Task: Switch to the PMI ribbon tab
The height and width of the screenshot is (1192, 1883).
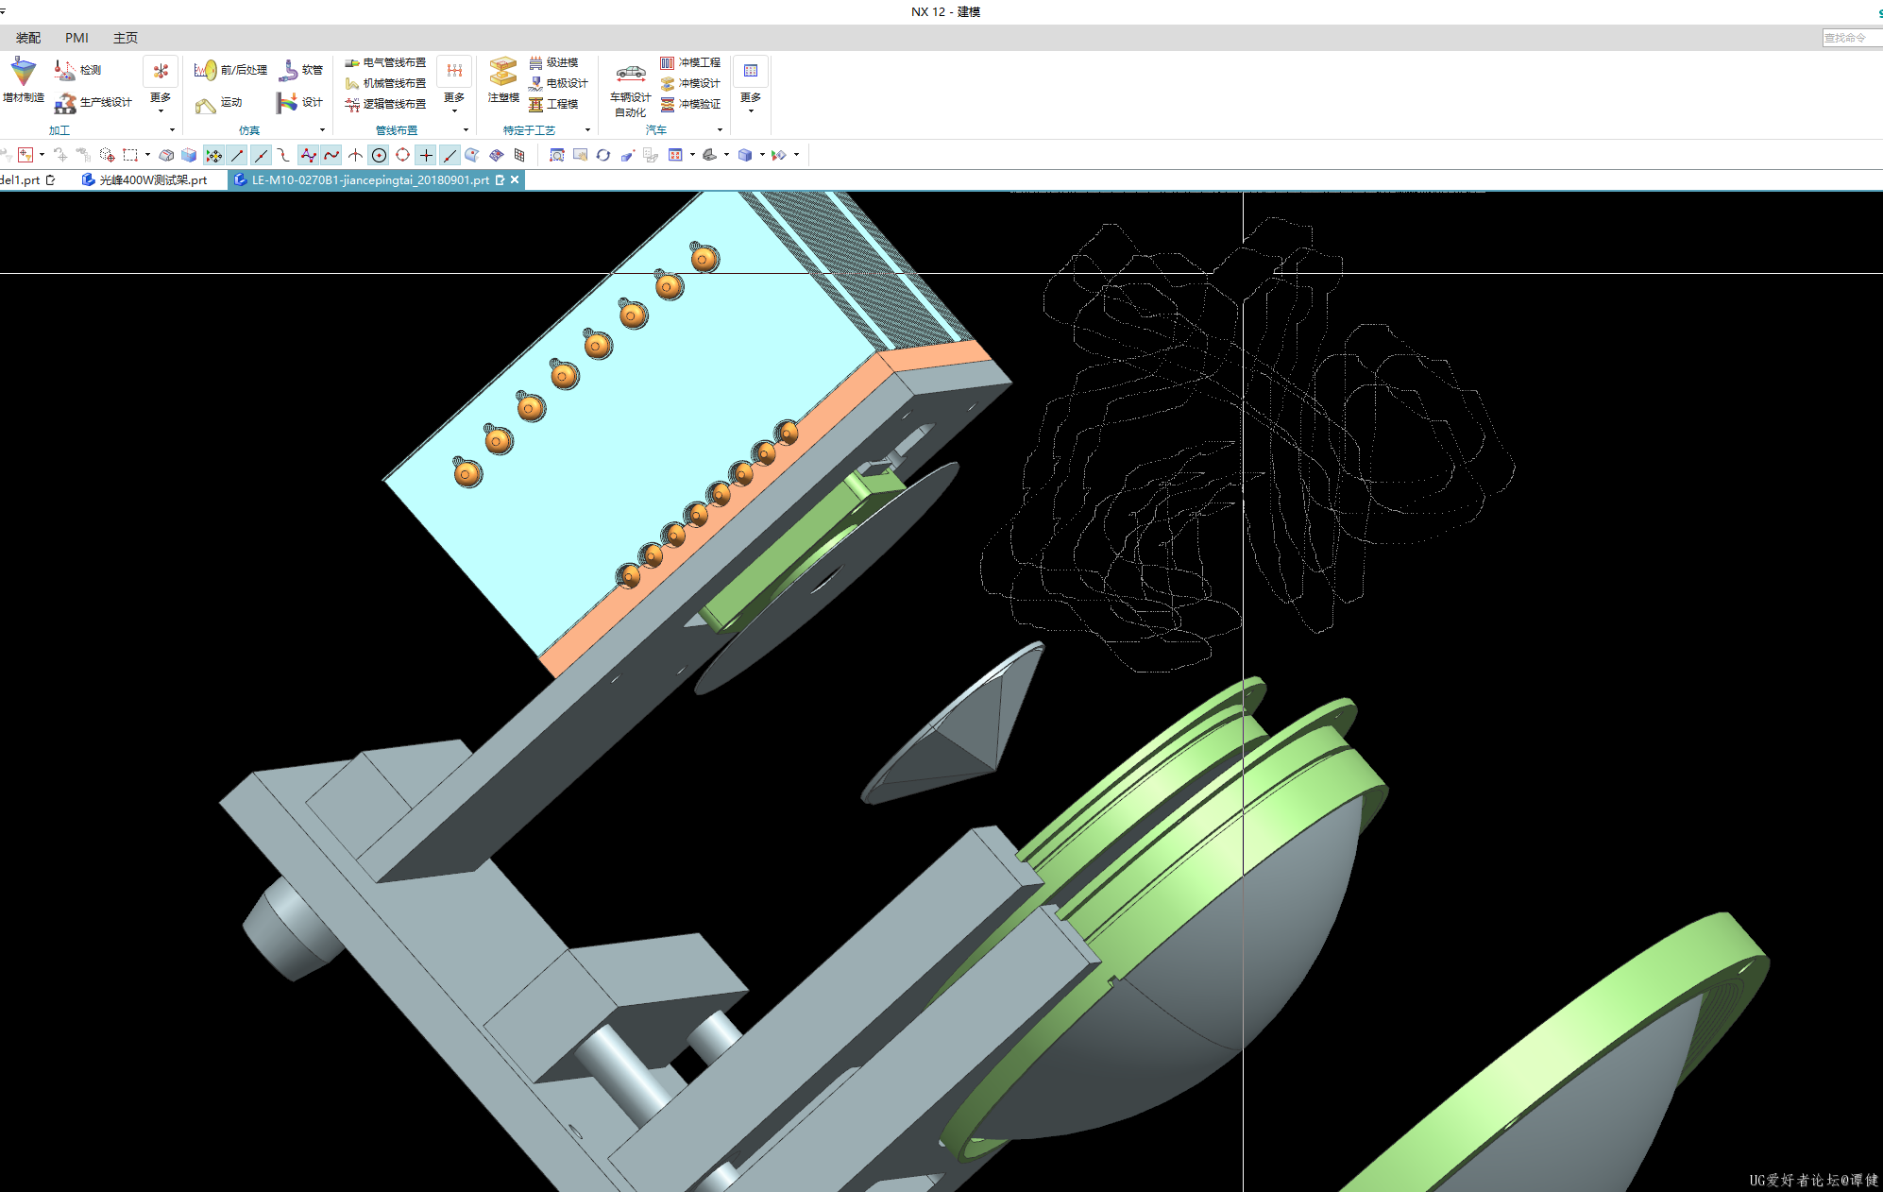Action: pos(76,38)
